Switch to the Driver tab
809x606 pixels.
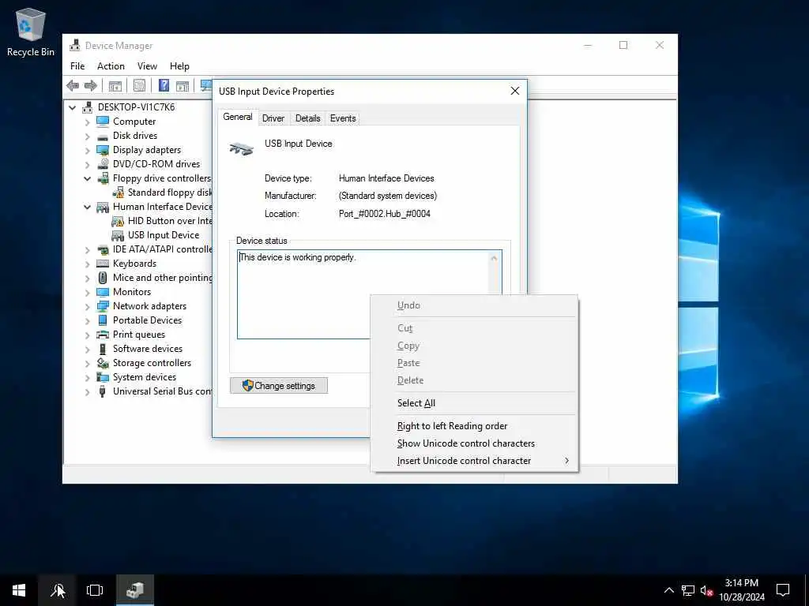tap(273, 118)
